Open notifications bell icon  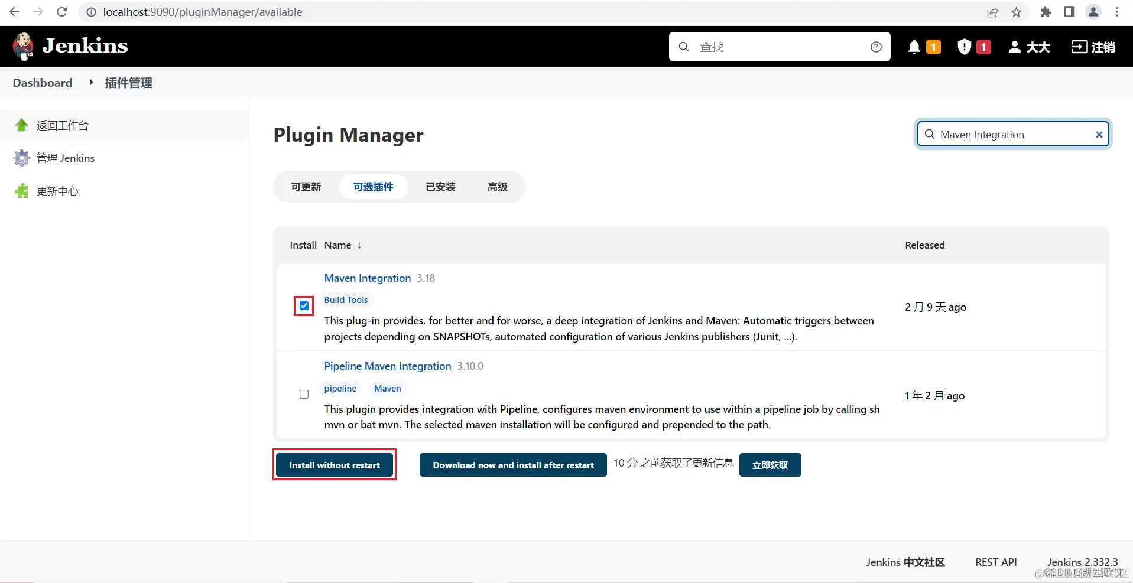914,47
